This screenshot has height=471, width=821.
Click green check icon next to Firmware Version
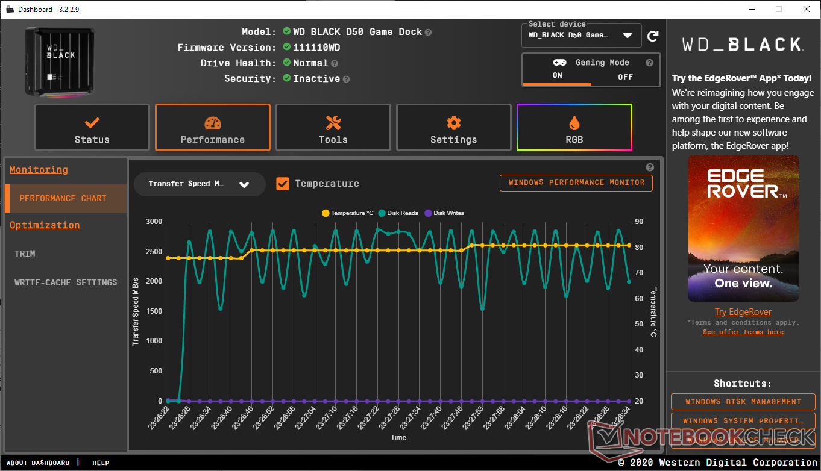click(x=287, y=47)
